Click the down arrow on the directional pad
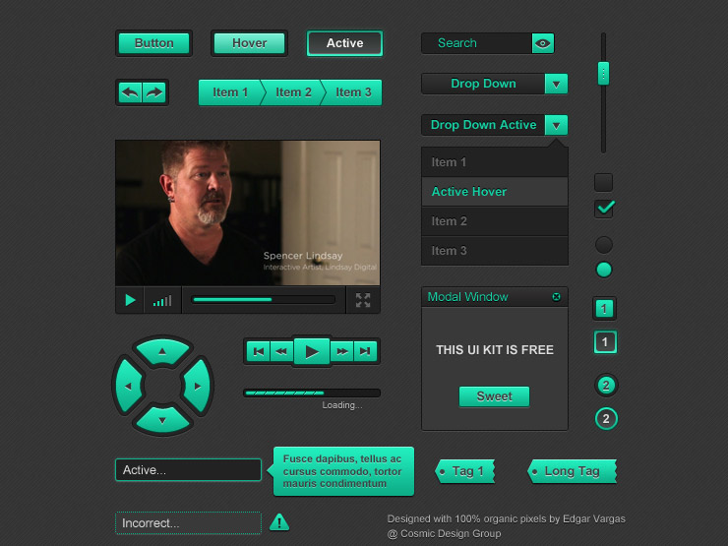The height and width of the screenshot is (546, 728). tap(162, 420)
